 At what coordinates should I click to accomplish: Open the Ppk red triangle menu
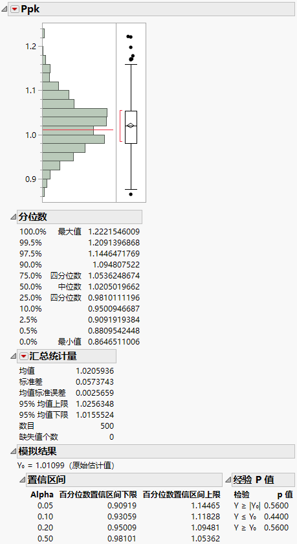pos(14,9)
